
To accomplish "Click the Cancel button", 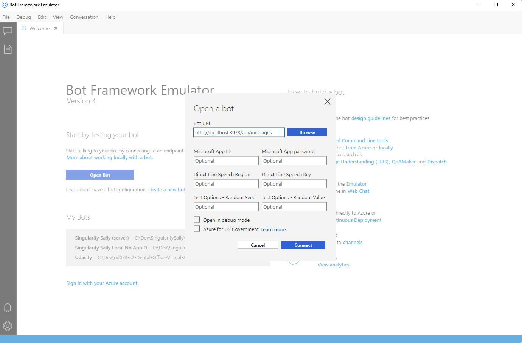I will point(258,245).
